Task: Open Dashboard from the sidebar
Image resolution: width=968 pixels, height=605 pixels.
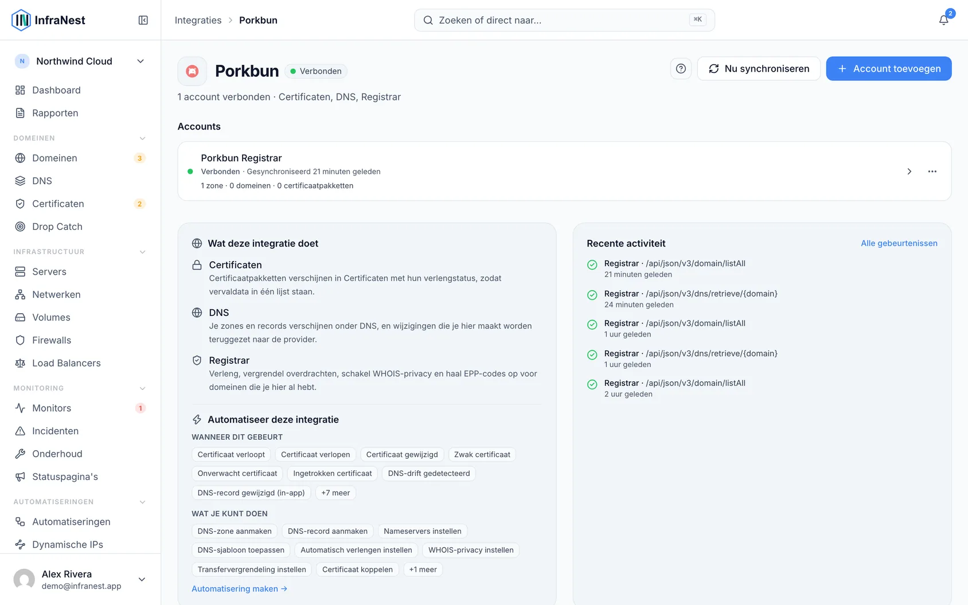Action: click(x=80, y=90)
